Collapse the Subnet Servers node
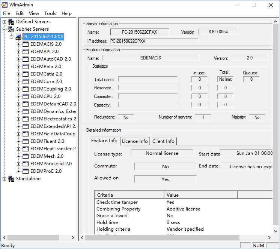 pyautogui.click(x=4, y=29)
